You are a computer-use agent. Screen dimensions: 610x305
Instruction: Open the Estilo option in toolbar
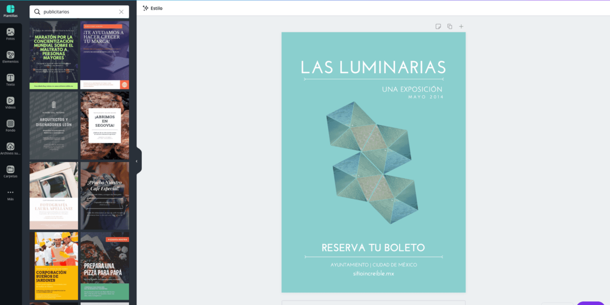pyautogui.click(x=152, y=8)
